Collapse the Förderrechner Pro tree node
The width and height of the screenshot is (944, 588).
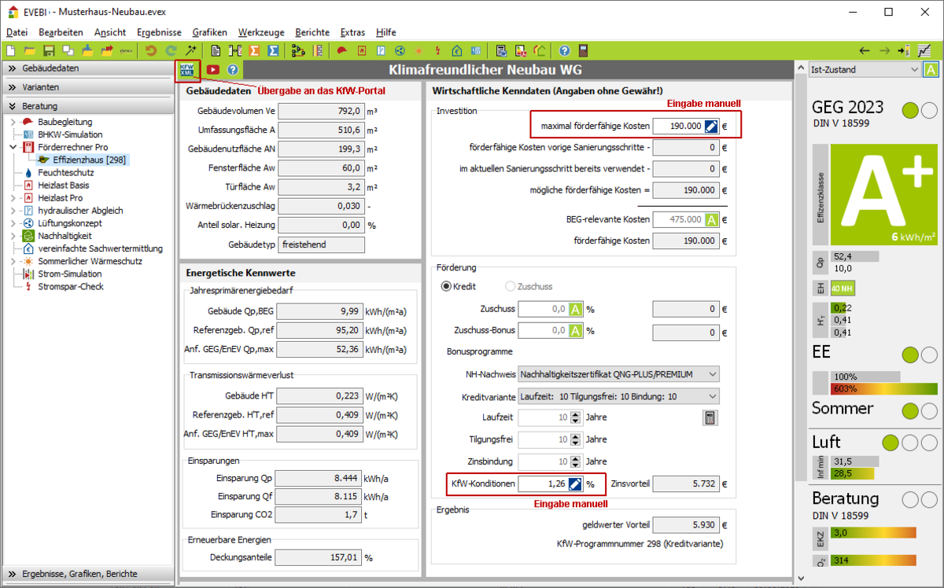[x=13, y=147]
